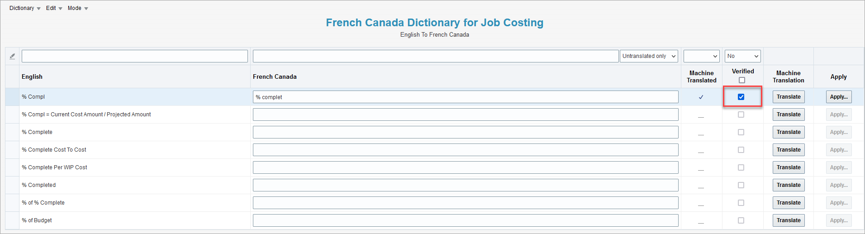Uncheck Verified for the % Compl row
This screenshot has width=865, height=234.
(x=741, y=97)
